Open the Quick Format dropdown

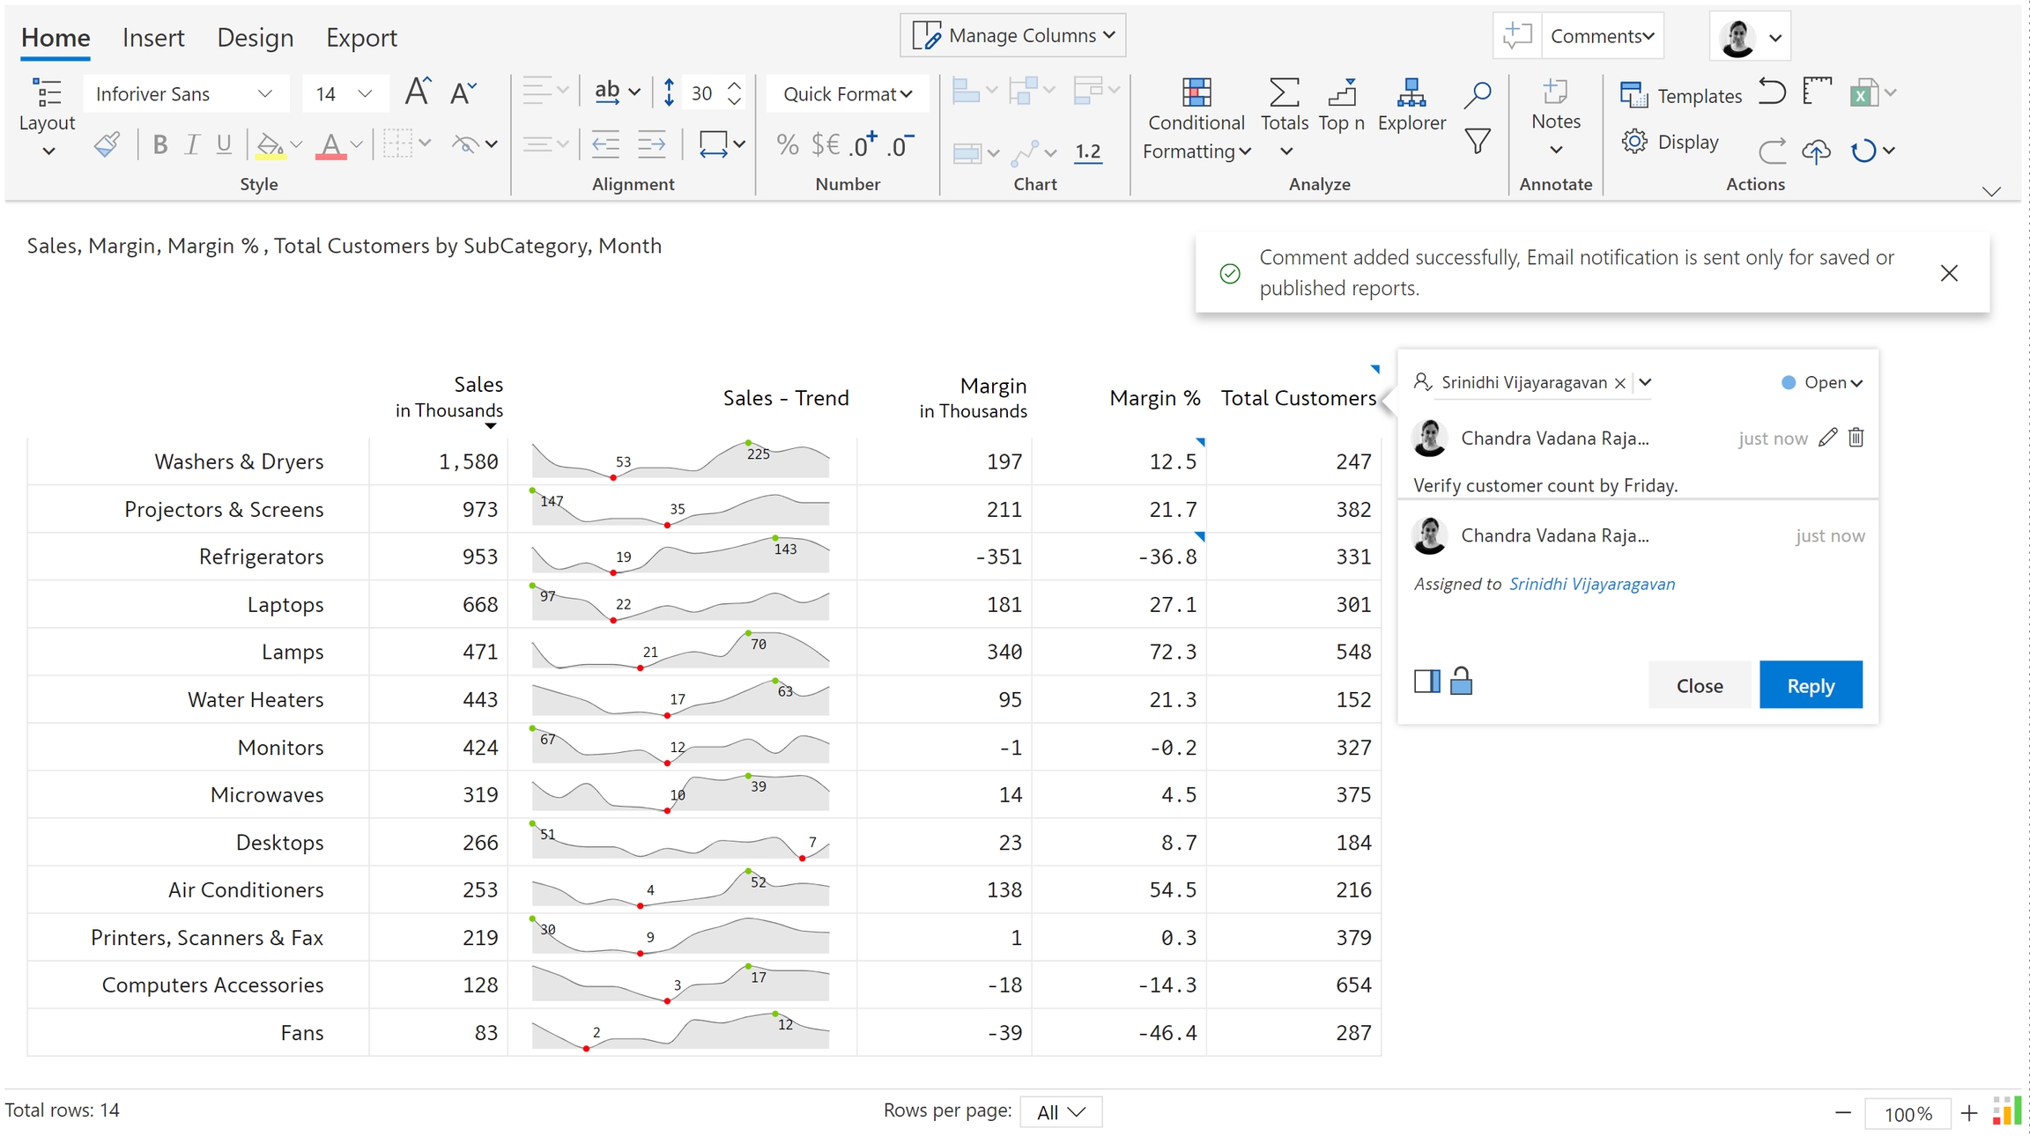tap(847, 94)
